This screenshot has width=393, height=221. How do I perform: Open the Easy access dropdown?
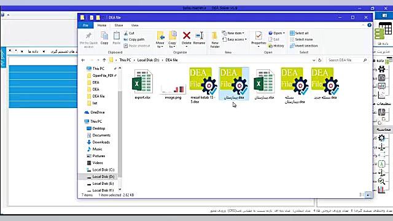click(x=235, y=39)
